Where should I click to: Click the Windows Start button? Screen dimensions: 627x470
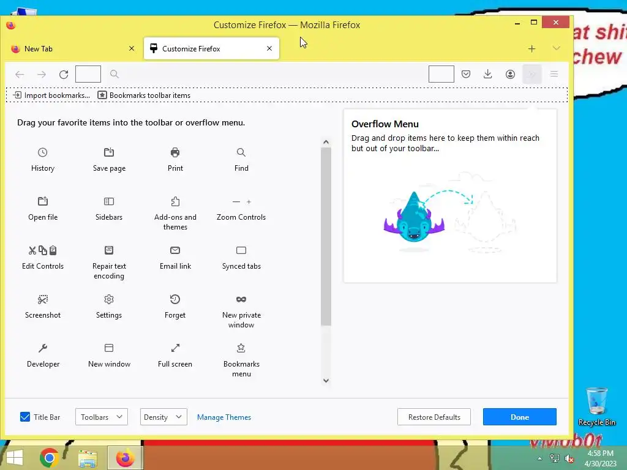(15, 458)
